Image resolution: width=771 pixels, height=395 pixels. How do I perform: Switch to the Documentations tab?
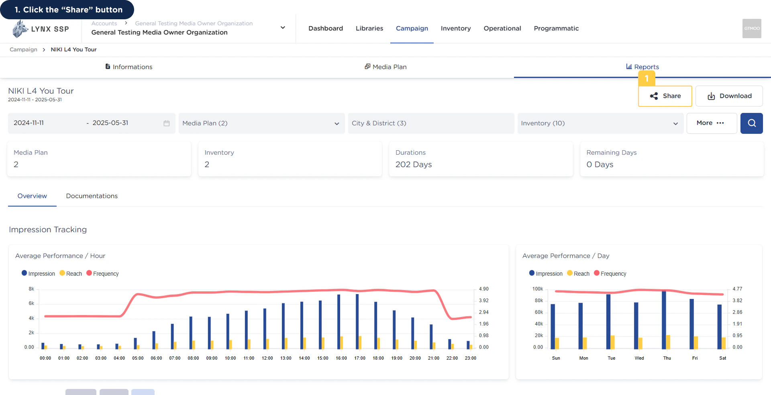[x=92, y=196]
